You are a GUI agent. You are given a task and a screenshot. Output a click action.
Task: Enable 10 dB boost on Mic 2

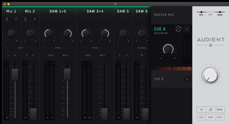[25, 19]
